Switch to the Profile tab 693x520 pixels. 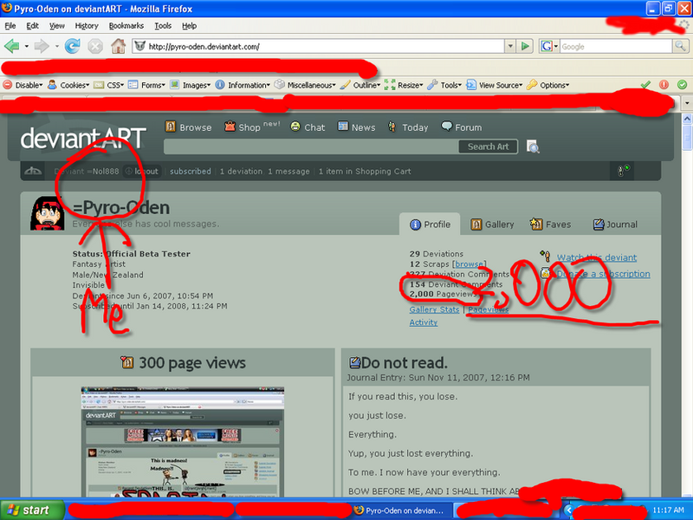(430, 224)
